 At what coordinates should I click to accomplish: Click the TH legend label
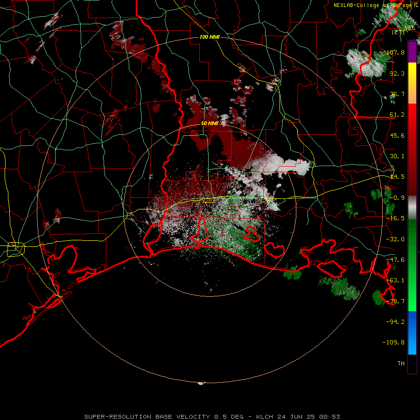[x=401, y=364]
